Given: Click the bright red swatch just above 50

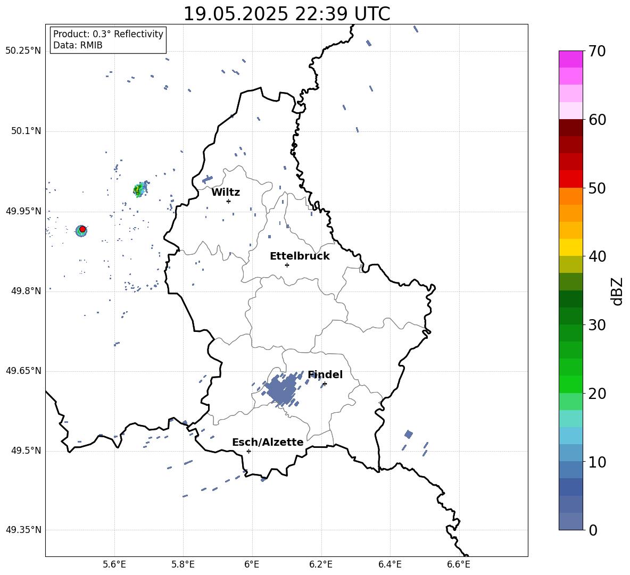Looking at the screenshot, I should click(x=570, y=179).
